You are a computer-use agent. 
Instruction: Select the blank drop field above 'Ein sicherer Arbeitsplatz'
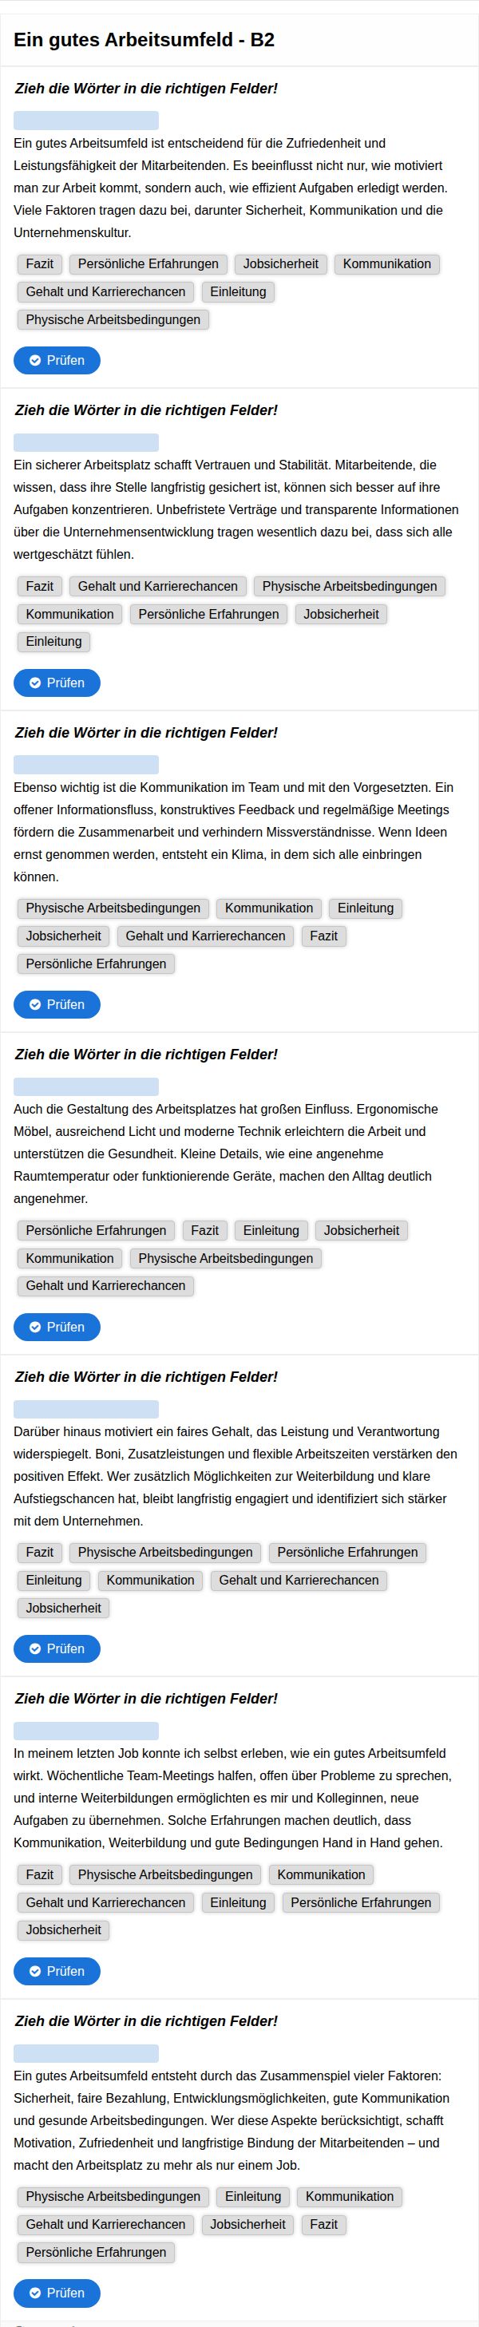(86, 442)
